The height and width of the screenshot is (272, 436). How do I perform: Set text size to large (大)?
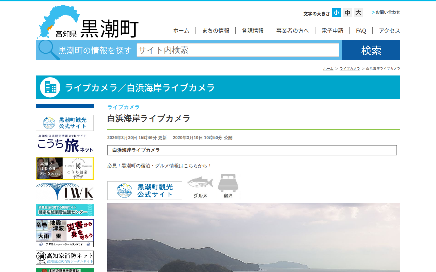[x=358, y=13]
